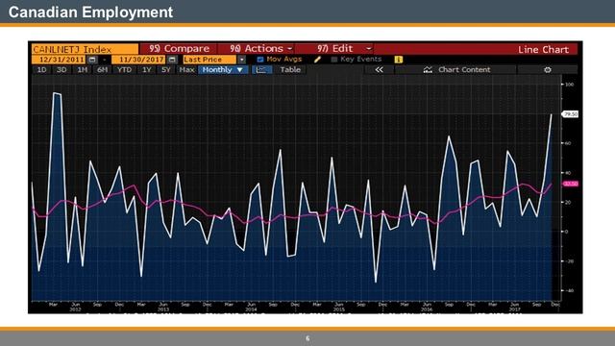Select the 1Y range tab
This screenshot has width=615, height=346.
[147, 70]
